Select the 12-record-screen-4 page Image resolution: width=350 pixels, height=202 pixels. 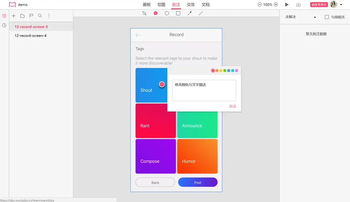pyautogui.click(x=41, y=35)
